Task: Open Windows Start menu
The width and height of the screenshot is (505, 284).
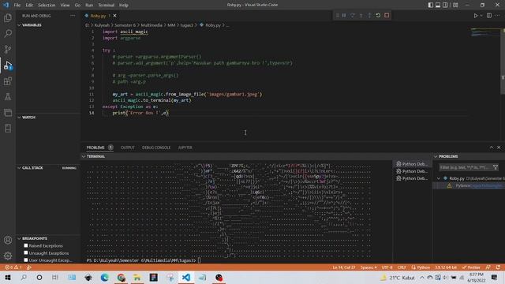Action: 7,278
